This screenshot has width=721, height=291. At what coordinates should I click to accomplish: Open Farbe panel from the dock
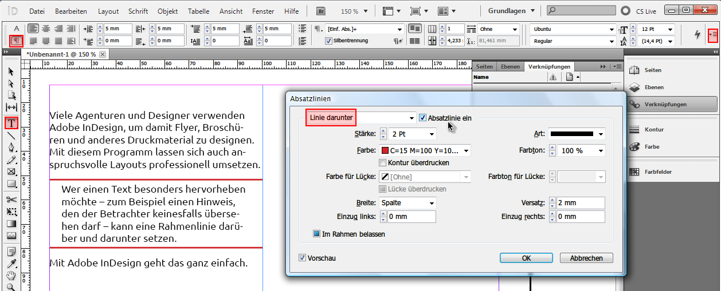click(x=652, y=146)
